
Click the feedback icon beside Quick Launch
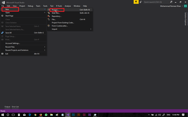pyautogui.click(x=141, y=2)
